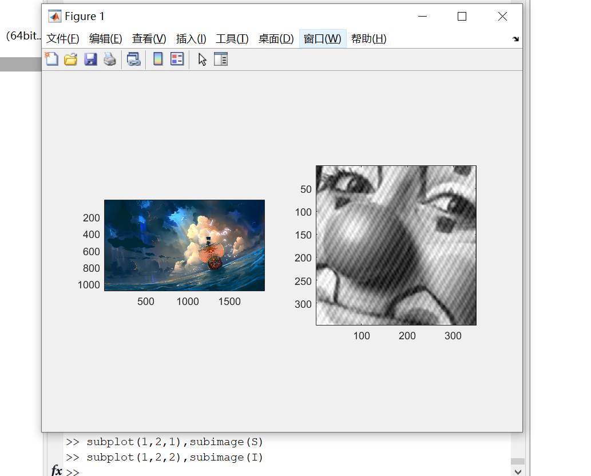Open a file with the folder icon
The image size is (591, 476).
click(x=70, y=59)
